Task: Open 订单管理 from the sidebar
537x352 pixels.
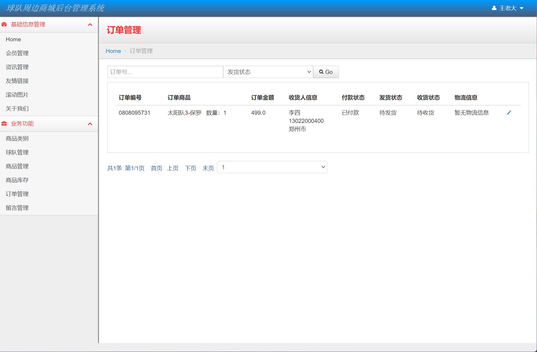Action: [x=17, y=194]
